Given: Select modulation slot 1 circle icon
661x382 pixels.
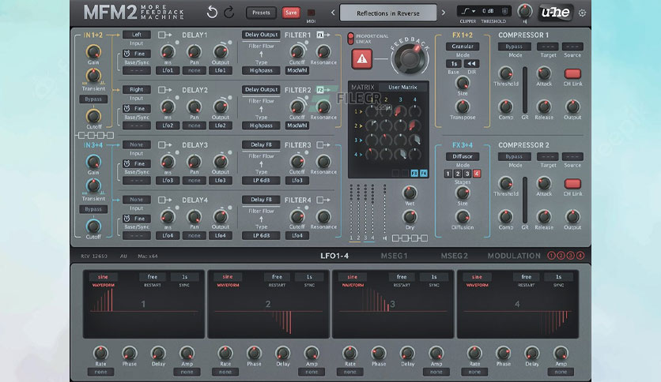Looking at the screenshot, I should point(551,256).
